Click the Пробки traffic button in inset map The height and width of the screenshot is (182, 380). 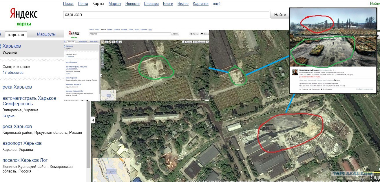click(x=187, y=42)
